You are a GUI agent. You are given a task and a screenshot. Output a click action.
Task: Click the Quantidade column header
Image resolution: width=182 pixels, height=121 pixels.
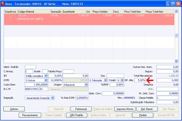[x=74, y=12]
